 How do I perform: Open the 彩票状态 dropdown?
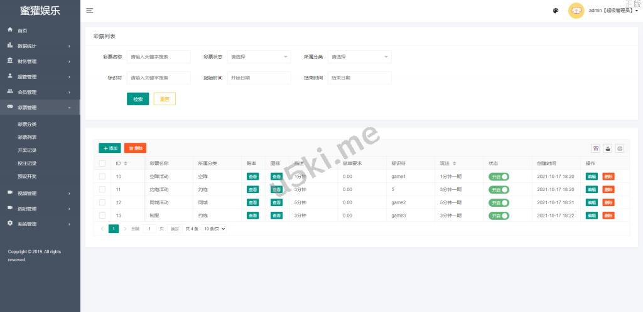(x=259, y=57)
